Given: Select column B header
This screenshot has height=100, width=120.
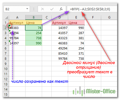Looking at the screenshot, I should [x=34, y=17].
